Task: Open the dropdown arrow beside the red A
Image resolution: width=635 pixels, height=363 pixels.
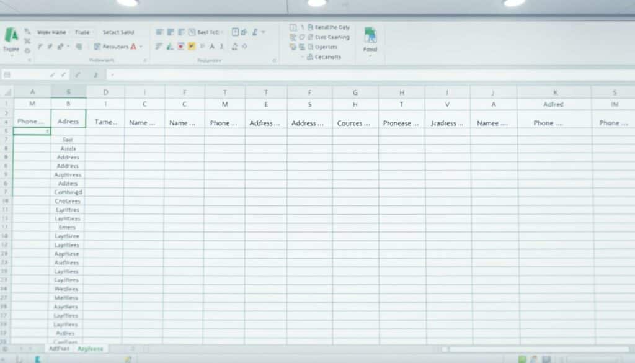Action: pos(141,47)
